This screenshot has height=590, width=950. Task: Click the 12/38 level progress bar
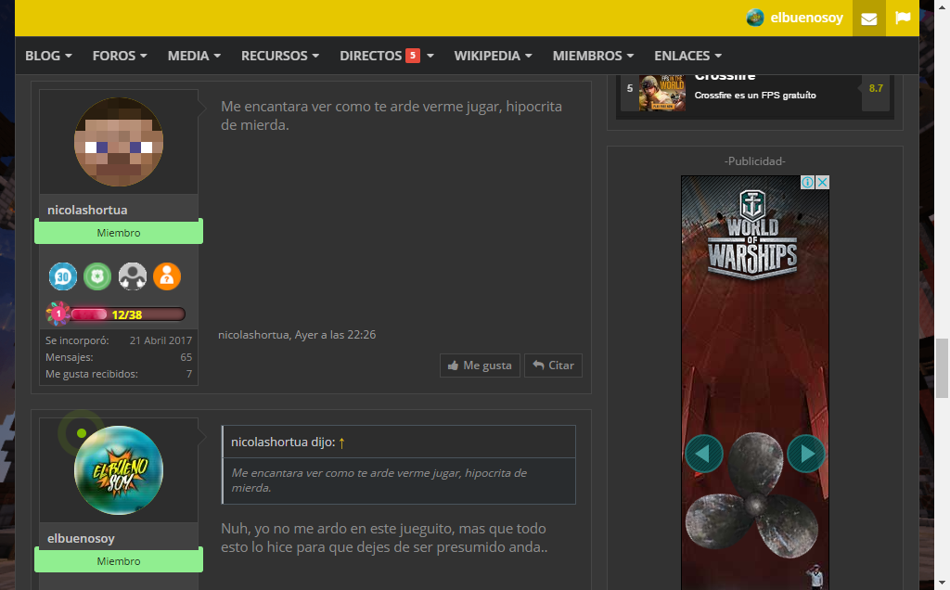tap(127, 314)
